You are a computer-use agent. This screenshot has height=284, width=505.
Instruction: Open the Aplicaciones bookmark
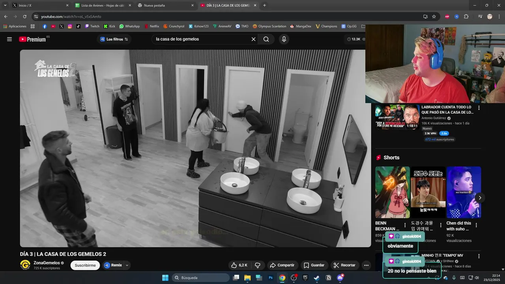[x=15, y=26]
